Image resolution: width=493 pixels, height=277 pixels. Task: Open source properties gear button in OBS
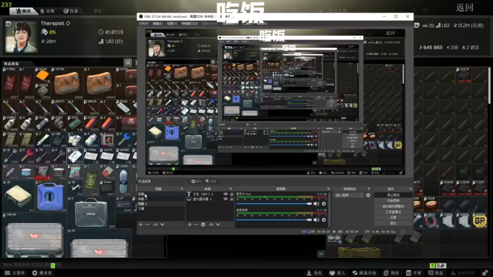[x=196, y=181]
